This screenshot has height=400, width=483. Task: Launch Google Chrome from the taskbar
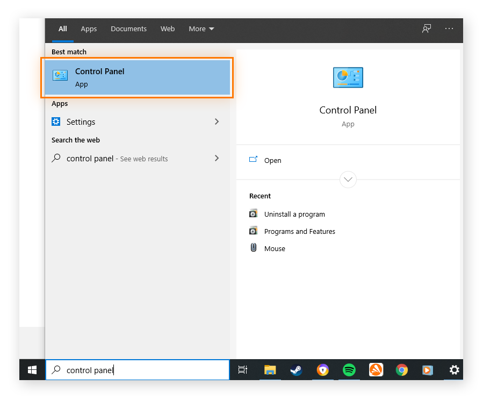tap(402, 370)
